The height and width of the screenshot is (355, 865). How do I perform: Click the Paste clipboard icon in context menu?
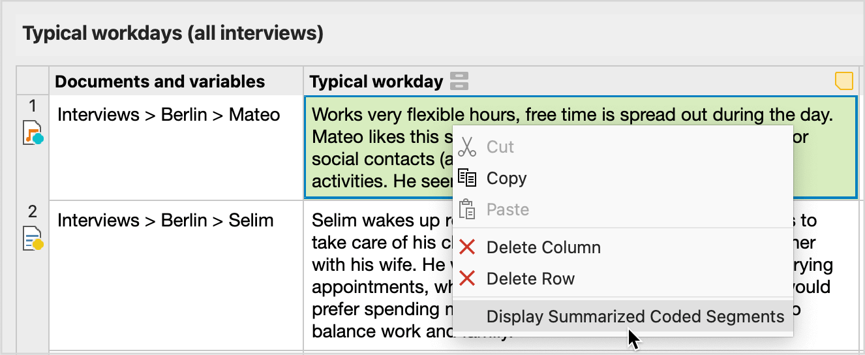coord(467,209)
